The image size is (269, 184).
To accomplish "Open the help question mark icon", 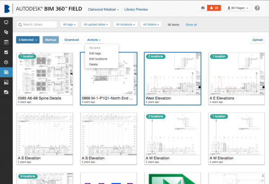I will tap(257, 8).
